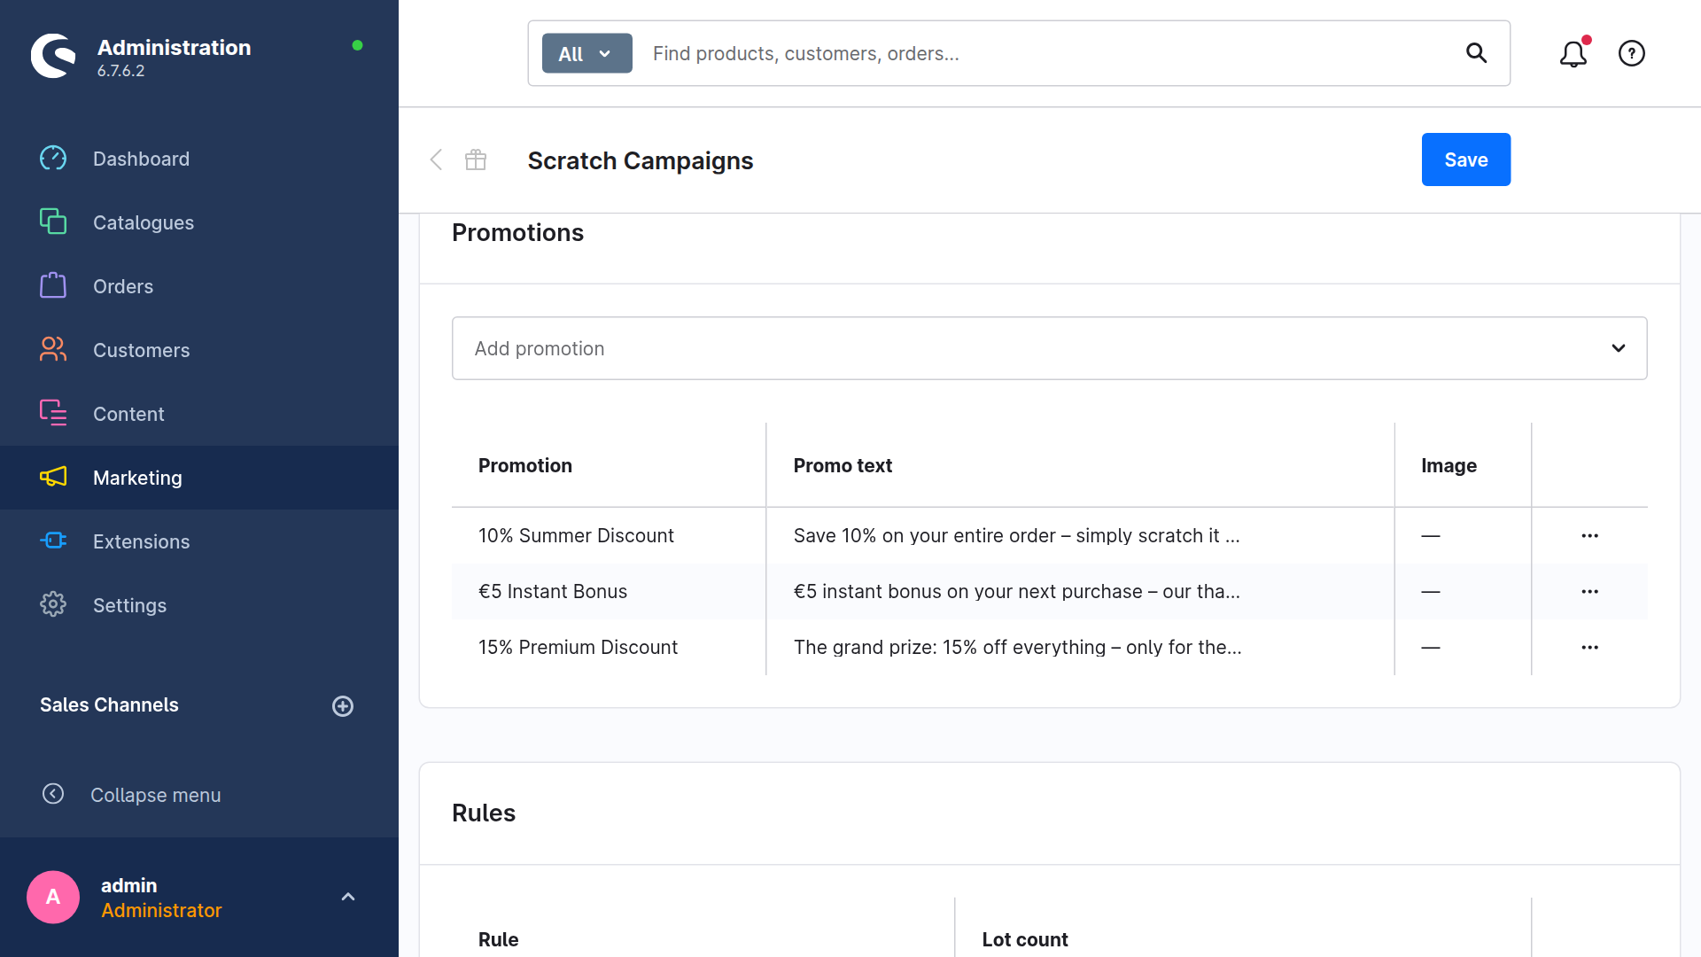Open actions menu for 10% Summer Discount
Image resolution: width=1701 pixels, height=957 pixels.
pos(1590,535)
